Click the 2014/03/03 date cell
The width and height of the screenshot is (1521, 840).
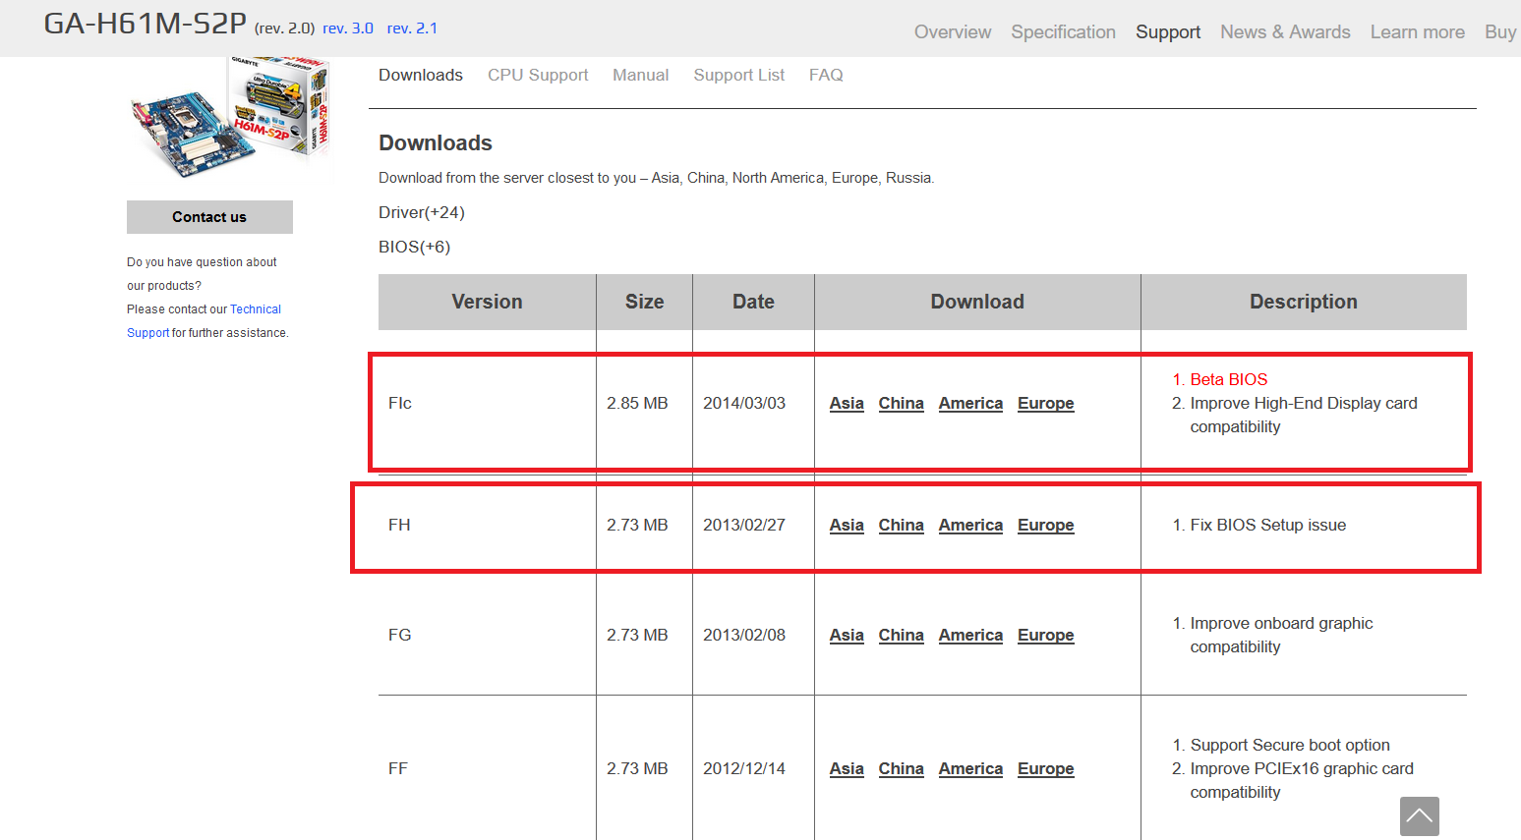click(744, 403)
